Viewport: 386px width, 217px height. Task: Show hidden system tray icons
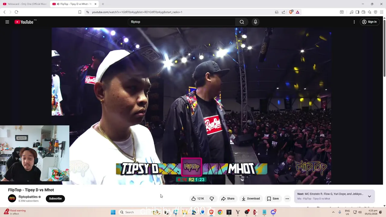333,212
